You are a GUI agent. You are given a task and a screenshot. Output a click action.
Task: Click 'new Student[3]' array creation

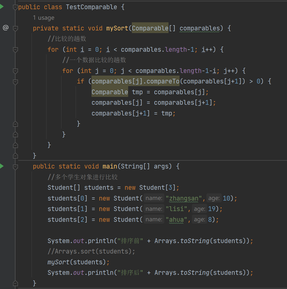150,188
